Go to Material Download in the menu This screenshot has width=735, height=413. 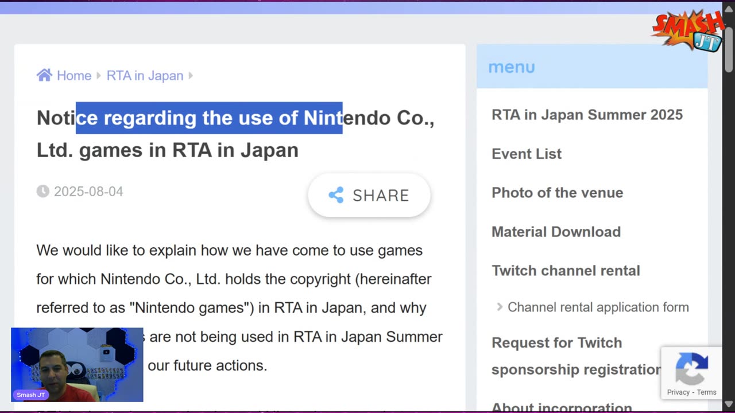556,232
